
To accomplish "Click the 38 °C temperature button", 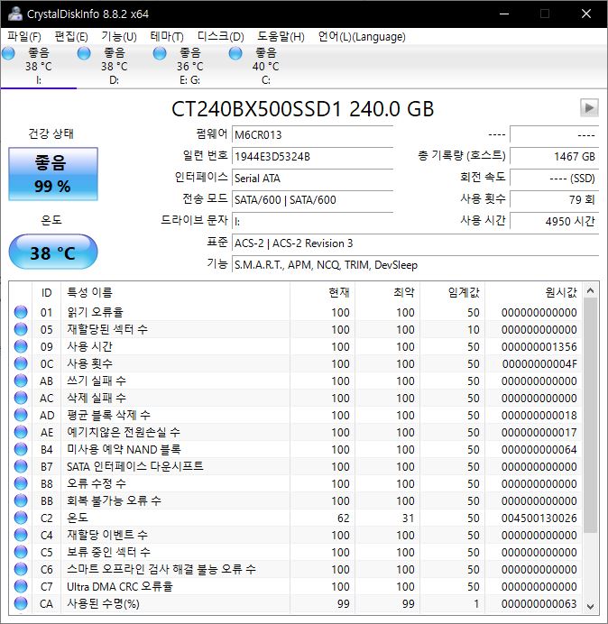I will pos(53,252).
